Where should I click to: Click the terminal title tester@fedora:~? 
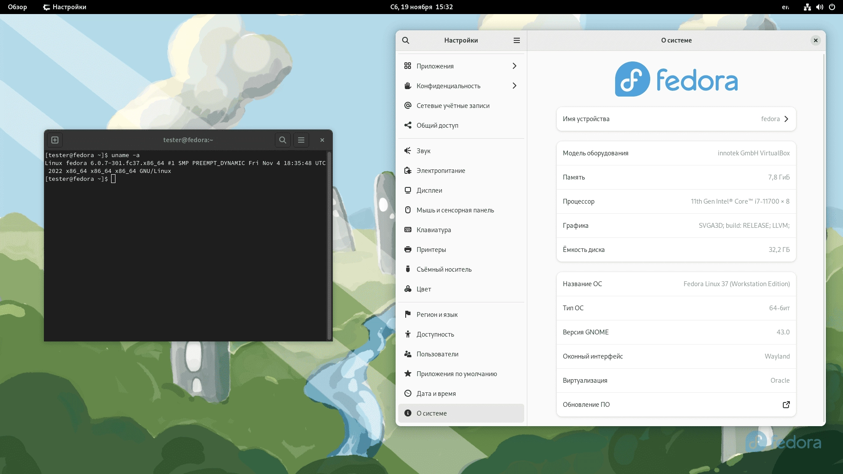click(188, 140)
